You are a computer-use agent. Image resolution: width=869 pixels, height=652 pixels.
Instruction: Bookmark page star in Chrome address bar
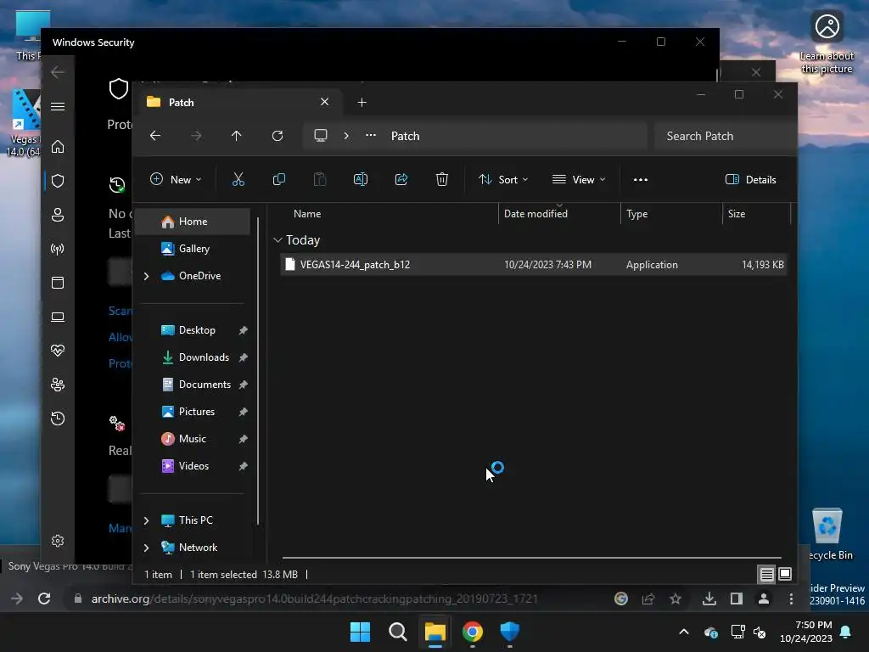point(675,599)
